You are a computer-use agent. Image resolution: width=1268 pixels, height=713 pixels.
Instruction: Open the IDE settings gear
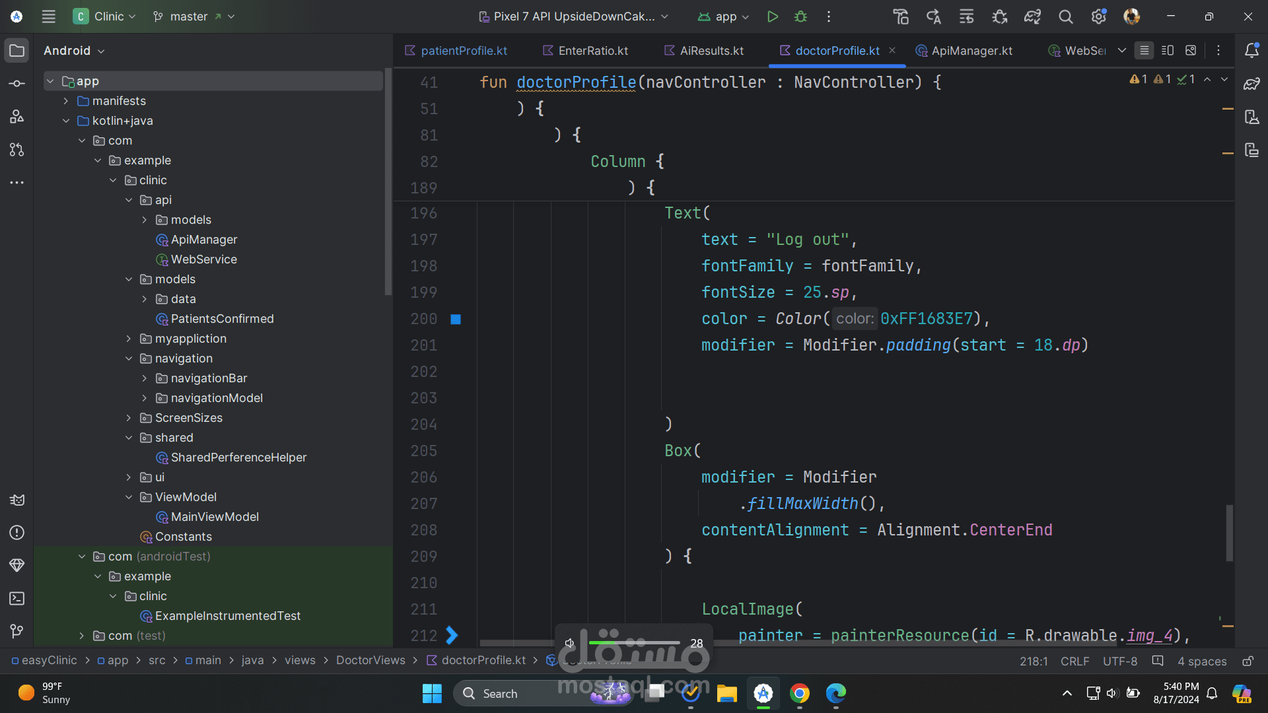click(1098, 17)
